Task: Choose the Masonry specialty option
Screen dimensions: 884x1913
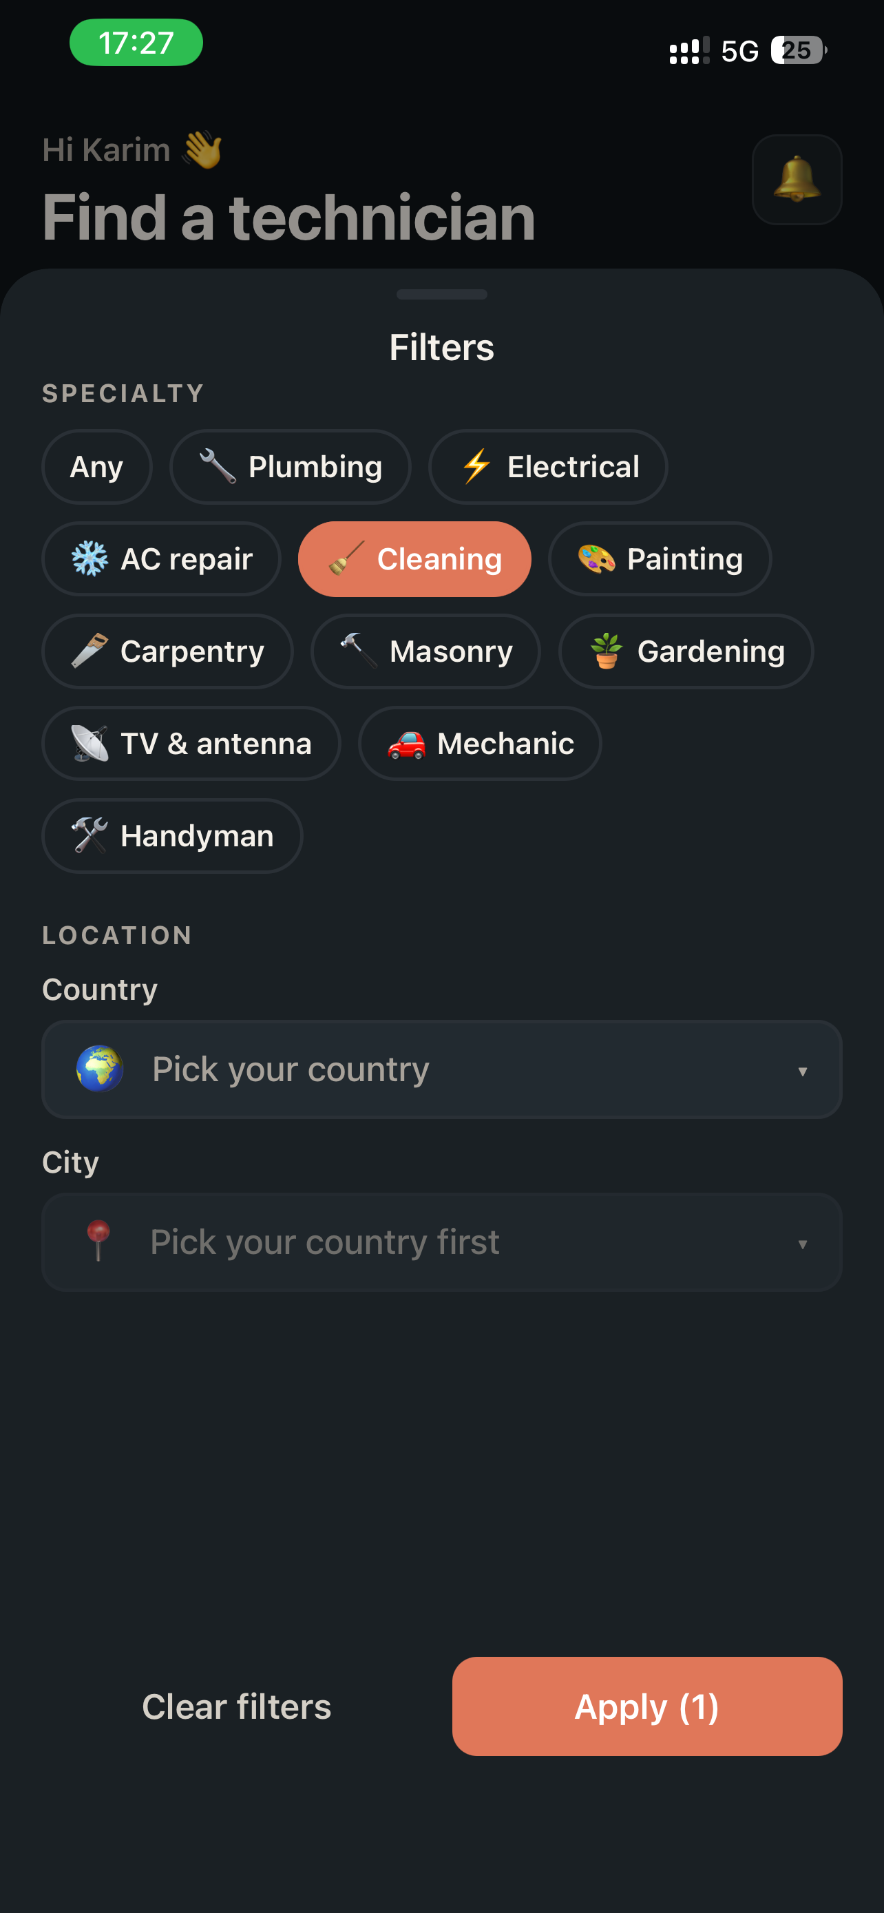Action: [425, 651]
